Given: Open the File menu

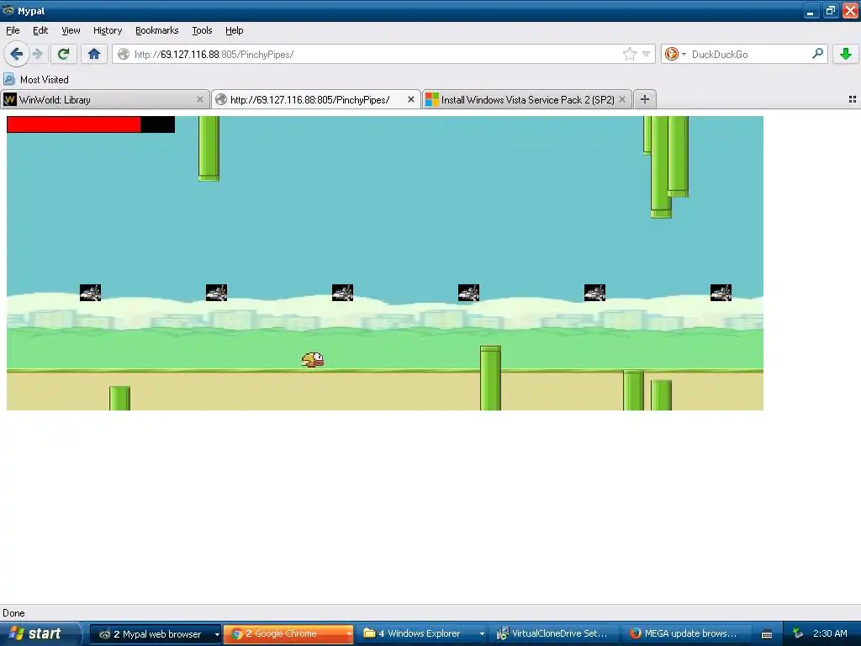Looking at the screenshot, I should (13, 30).
